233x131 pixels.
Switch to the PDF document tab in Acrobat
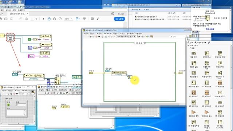coord(18,14)
